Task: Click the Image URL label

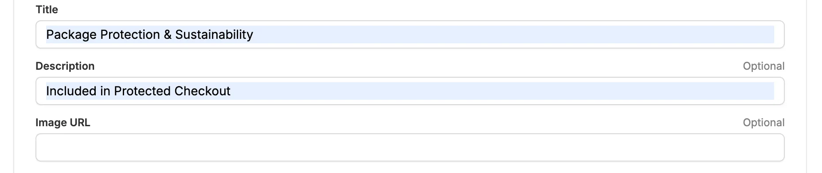Action: (63, 123)
